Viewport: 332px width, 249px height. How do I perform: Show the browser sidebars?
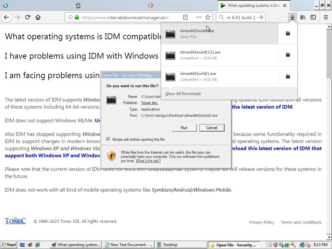click(313, 18)
